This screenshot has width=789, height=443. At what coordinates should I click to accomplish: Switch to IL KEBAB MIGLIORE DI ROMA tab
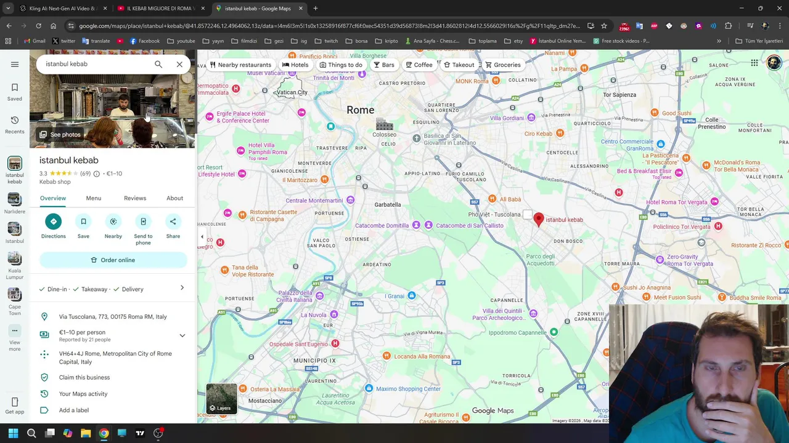(160, 9)
